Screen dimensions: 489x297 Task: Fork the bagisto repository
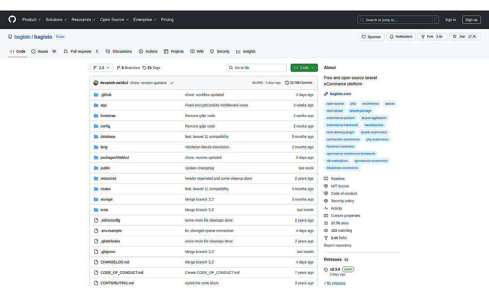(432, 37)
